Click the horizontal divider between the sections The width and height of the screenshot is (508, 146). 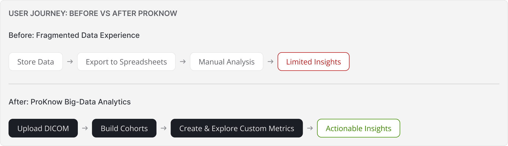[x=254, y=84]
